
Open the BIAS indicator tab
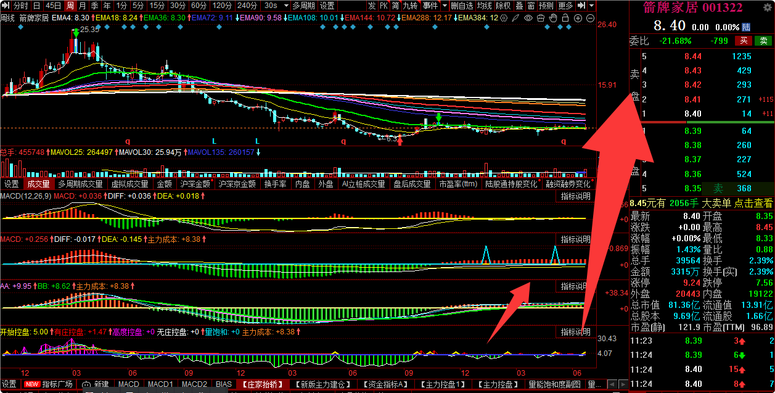[x=224, y=384]
